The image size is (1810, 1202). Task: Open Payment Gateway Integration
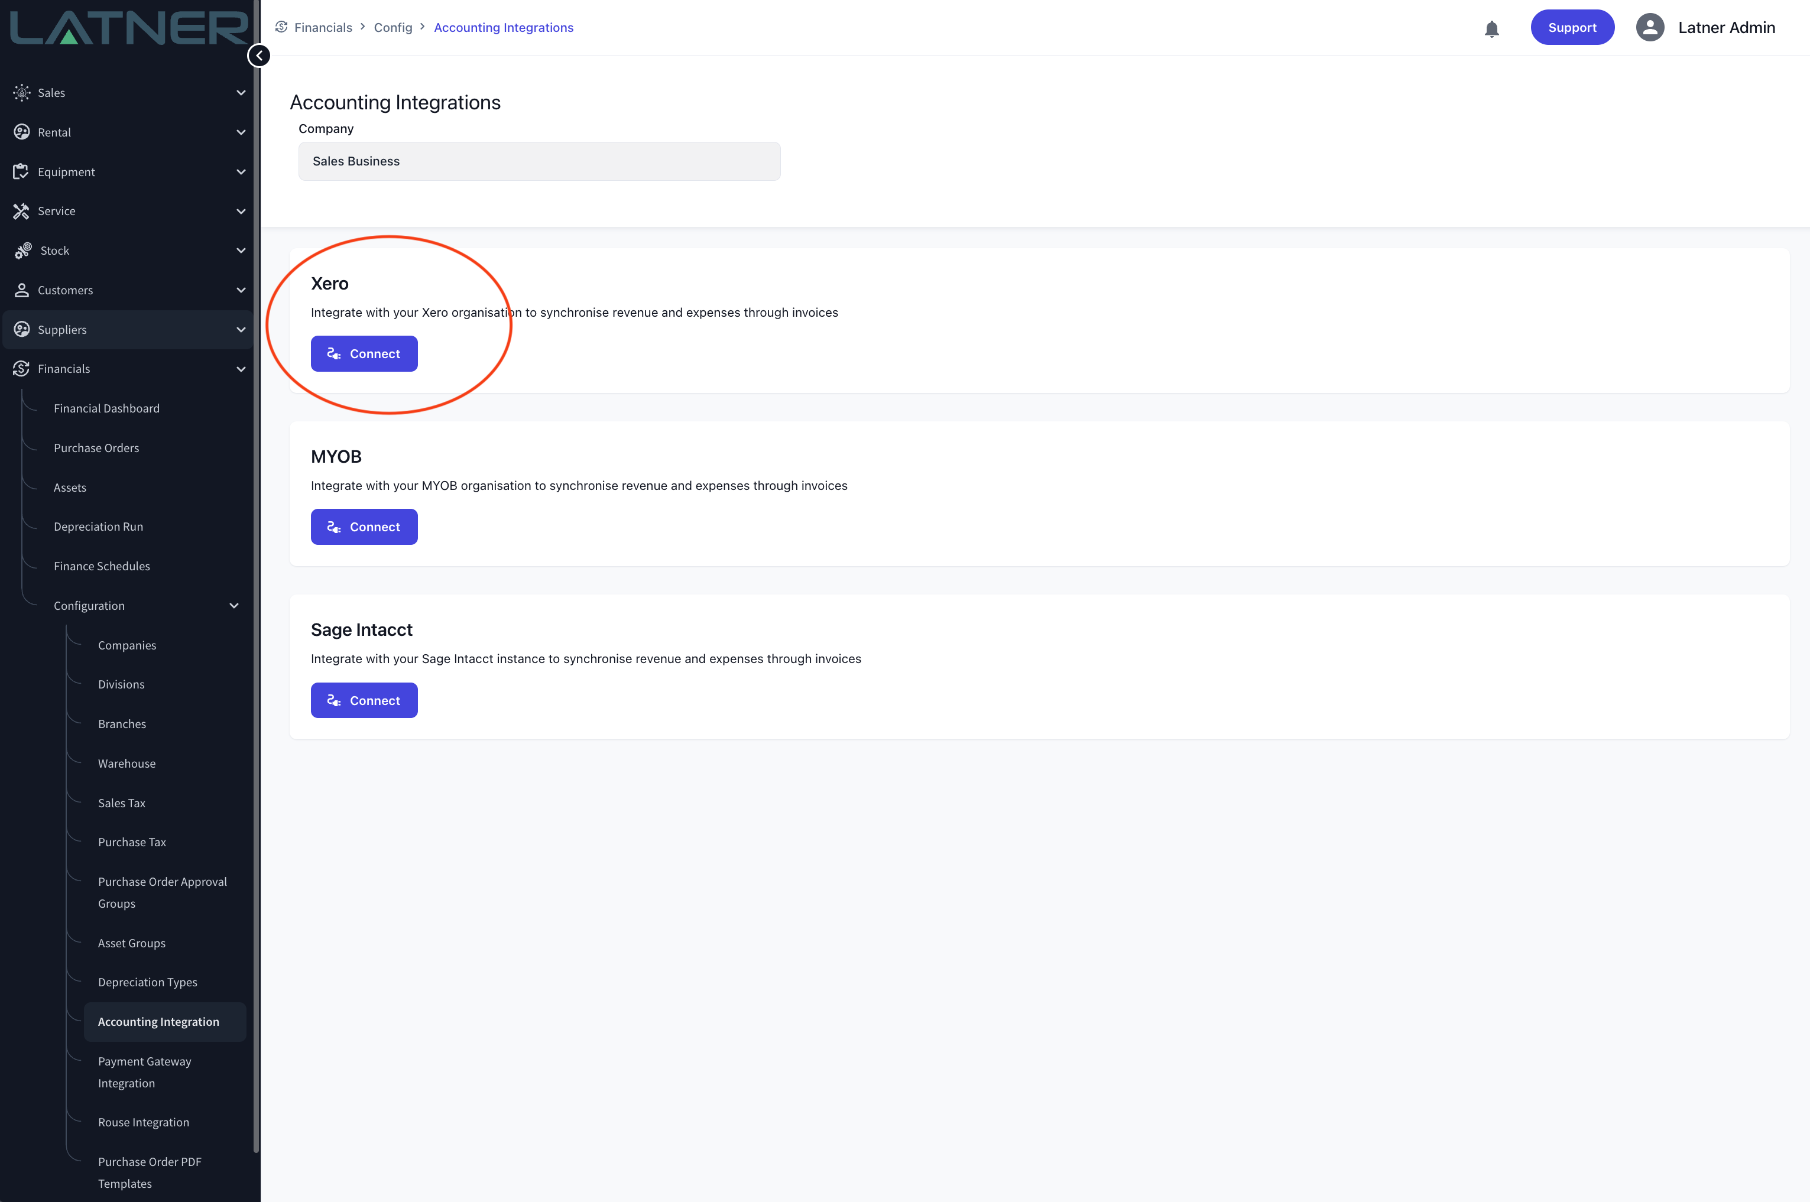(x=144, y=1071)
